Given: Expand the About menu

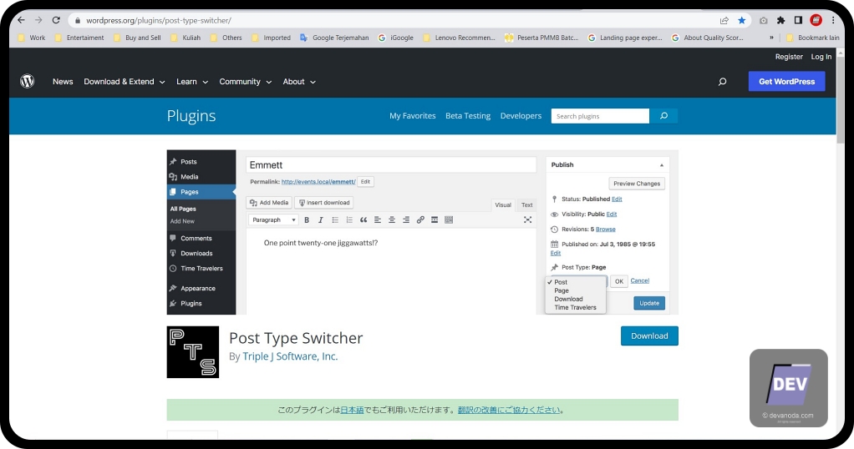Looking at the screenshot, I should click(x=299, y=82).
